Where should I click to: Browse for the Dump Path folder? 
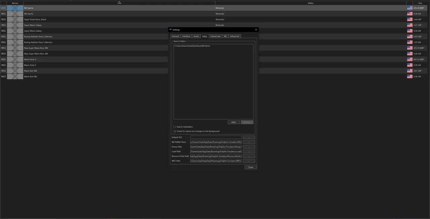point(249,147)
